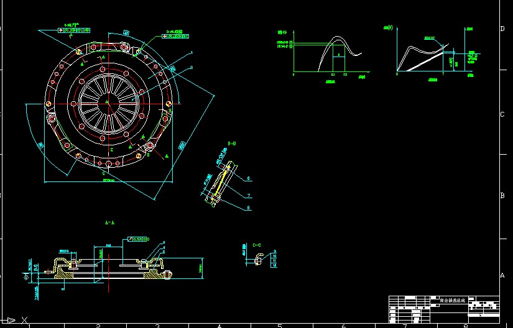Select the green tolerance frame above A-A view
513x328 pixels.
click(x=139, y=239)
